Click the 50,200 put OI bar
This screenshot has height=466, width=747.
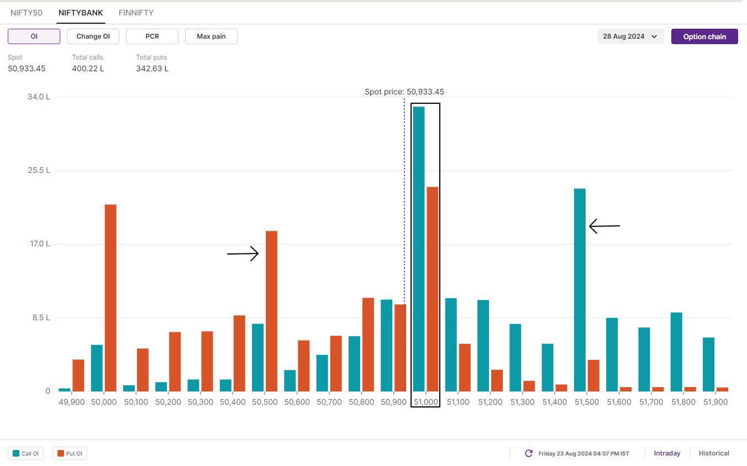point(175,362)
